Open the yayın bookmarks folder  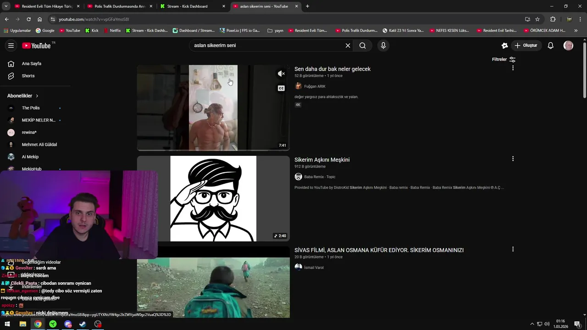[x=275, y=31]
